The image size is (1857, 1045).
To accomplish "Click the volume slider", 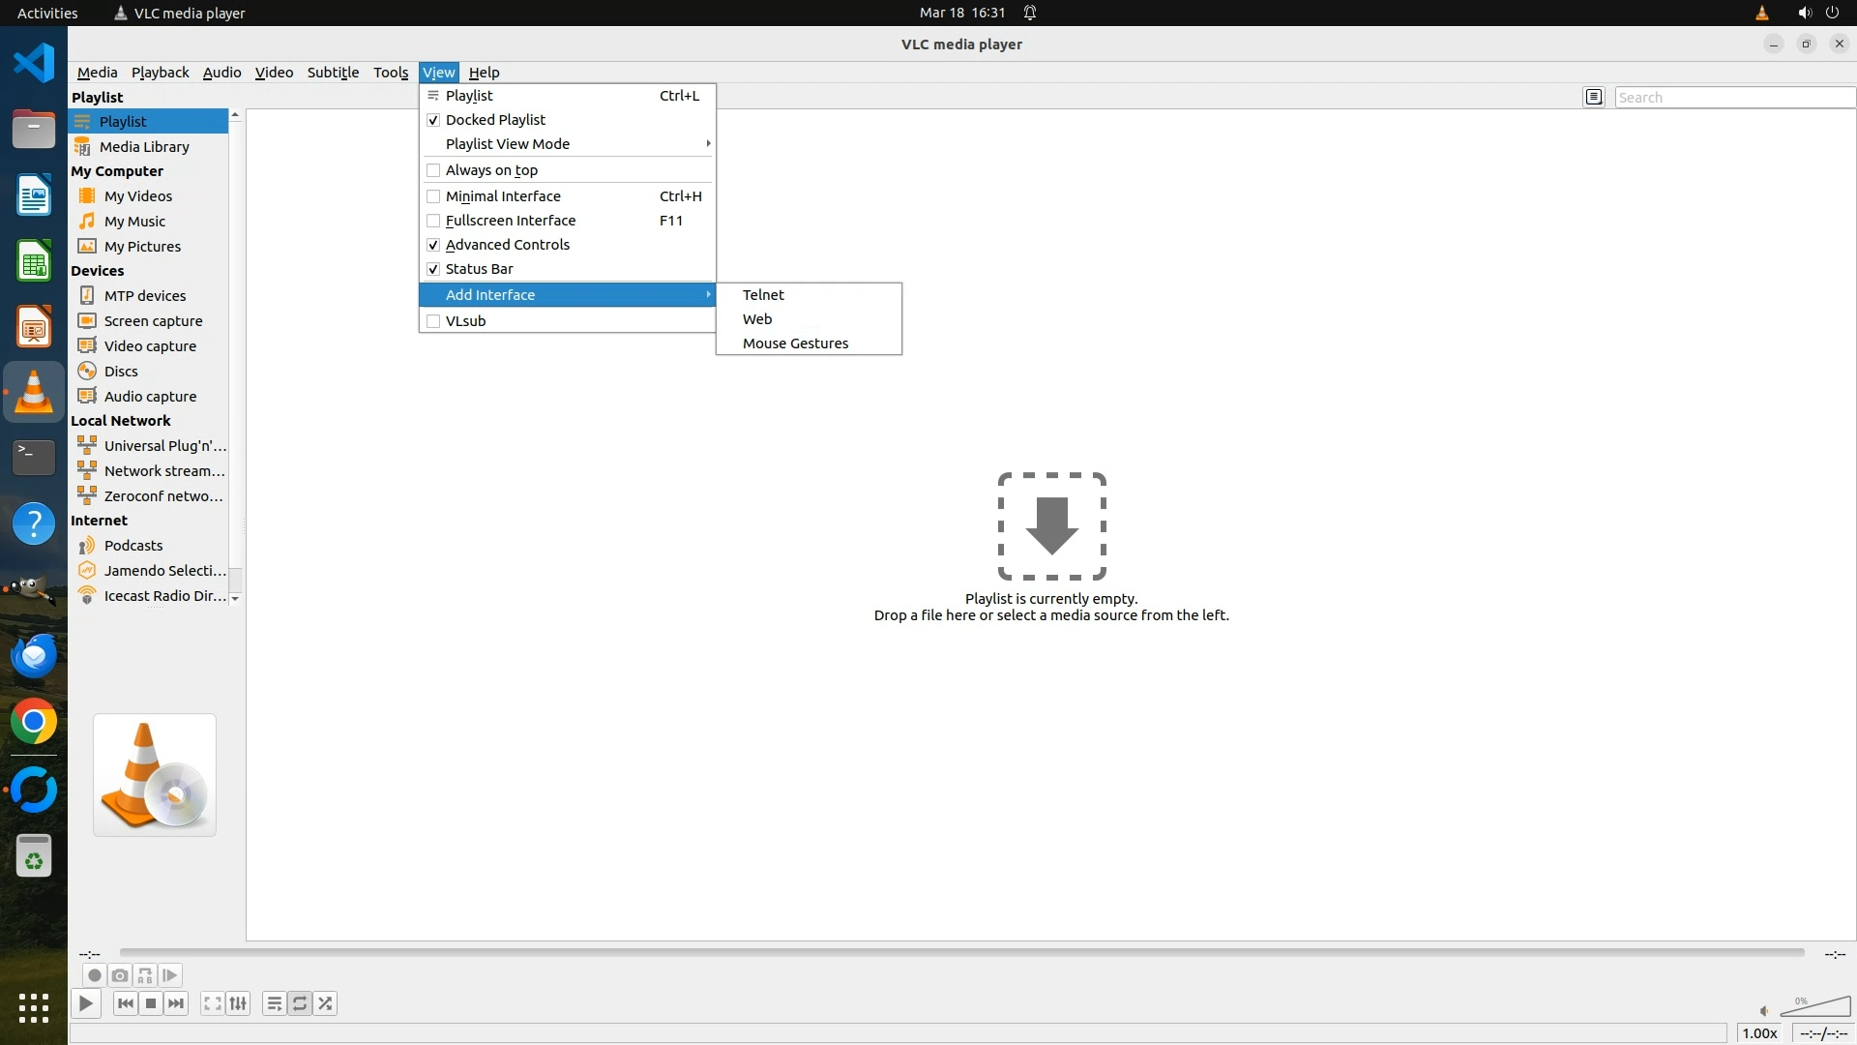I will (x=1815, y=1007).
